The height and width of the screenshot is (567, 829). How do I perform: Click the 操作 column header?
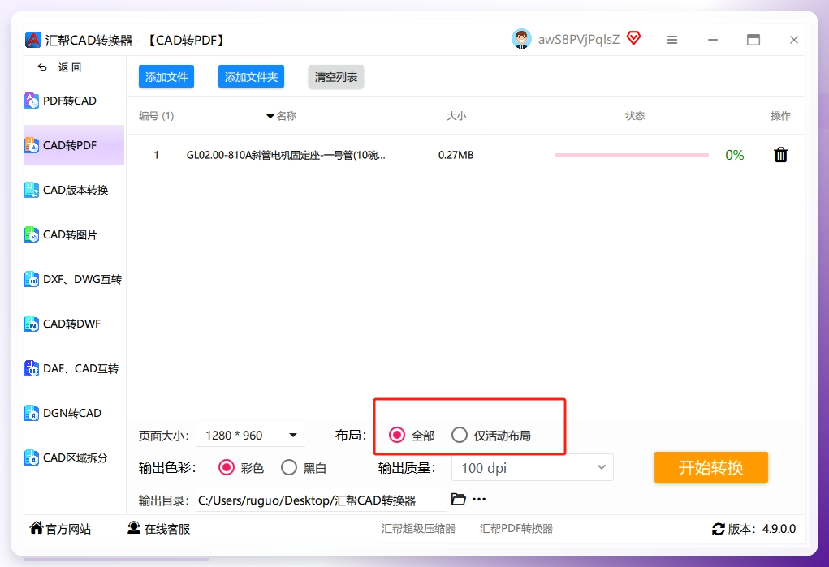(780, 116)
